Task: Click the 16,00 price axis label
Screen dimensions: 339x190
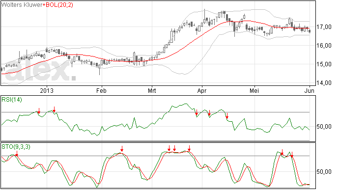Action: (x=324, y=46)
